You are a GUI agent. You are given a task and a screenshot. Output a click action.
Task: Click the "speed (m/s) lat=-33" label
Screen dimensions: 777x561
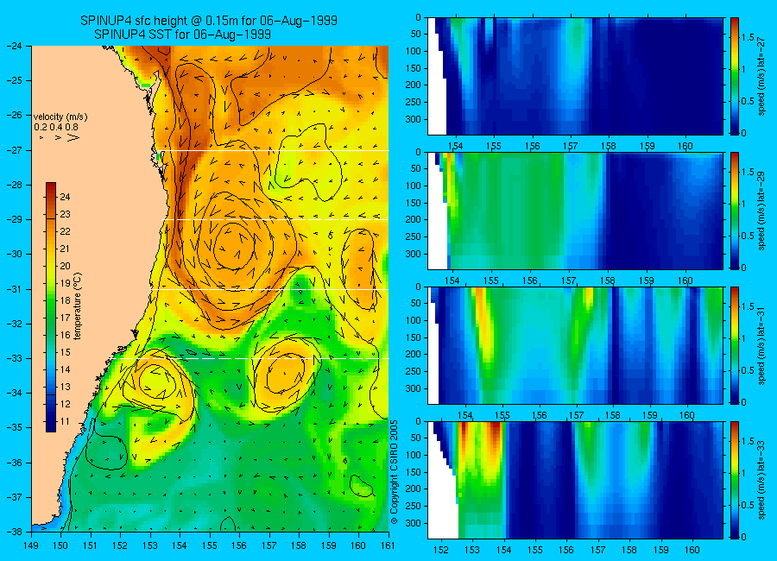pos(762,480)
